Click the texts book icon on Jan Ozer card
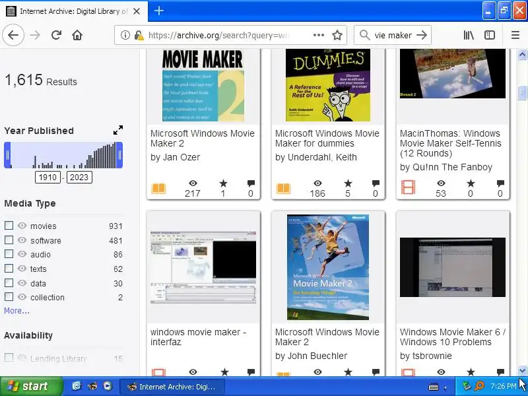Screen dimensions: 528x396 pyautogui.click(x=158, y=188)
